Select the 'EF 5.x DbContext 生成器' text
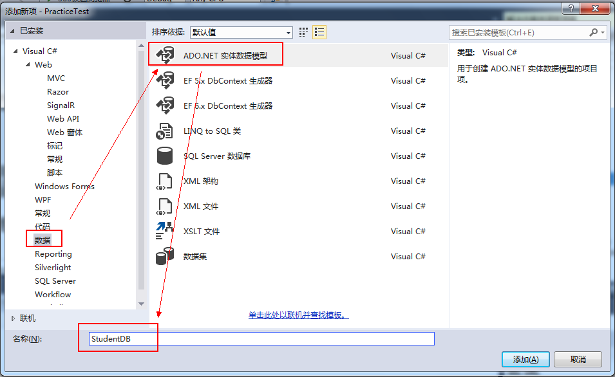Viewport: 615px width, 377px height. coord(228,80)
